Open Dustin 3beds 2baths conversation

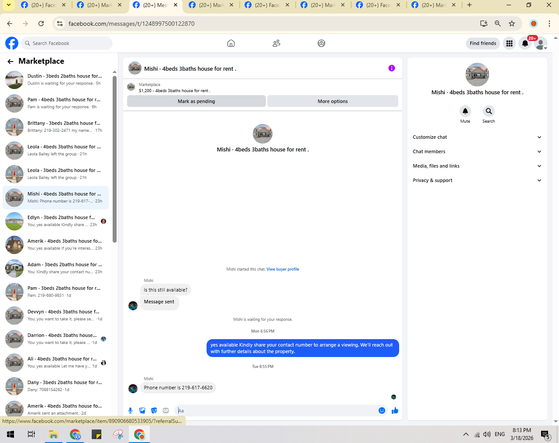point(56,80)
